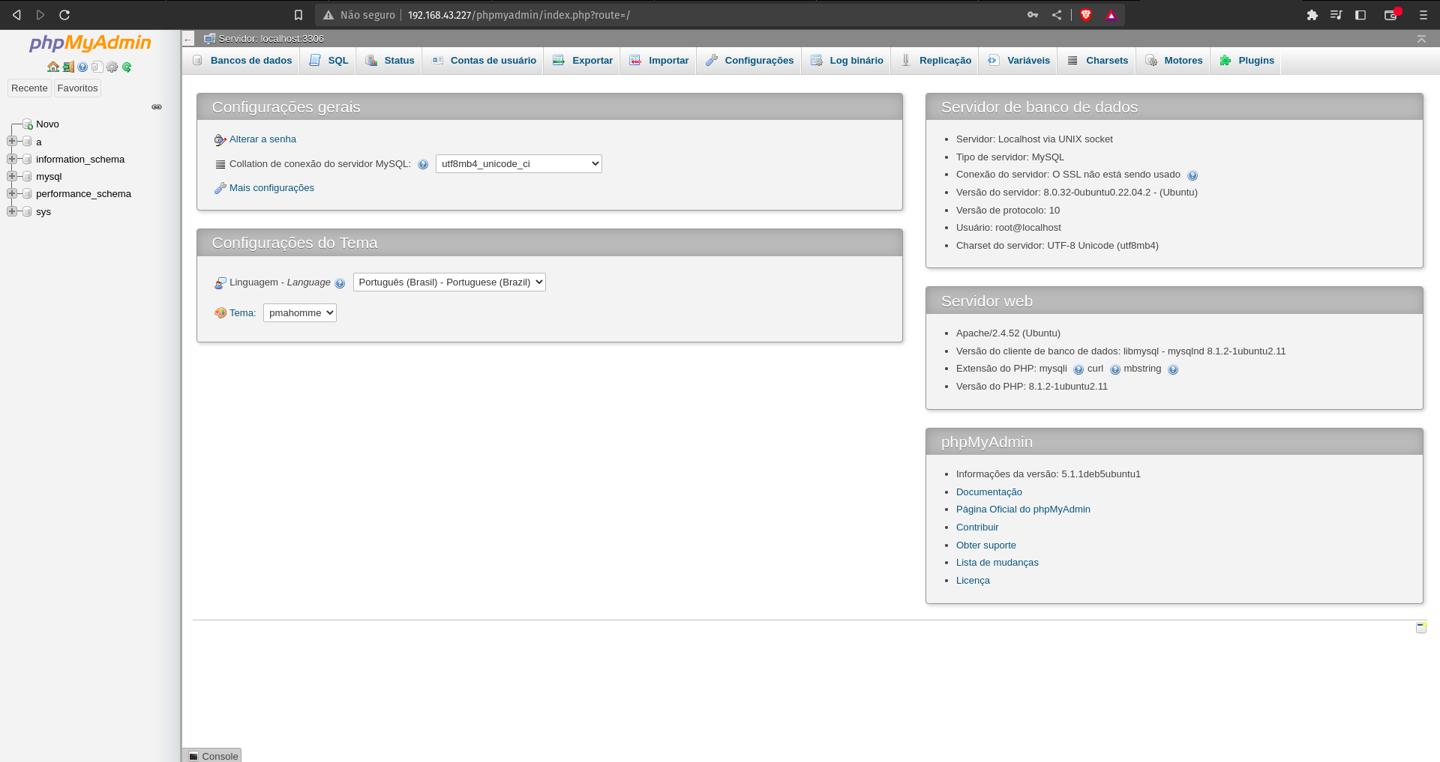The height and width of the screenshot is (762, 1440).
Task: Open the Documentação link
Action: (988, 492)
